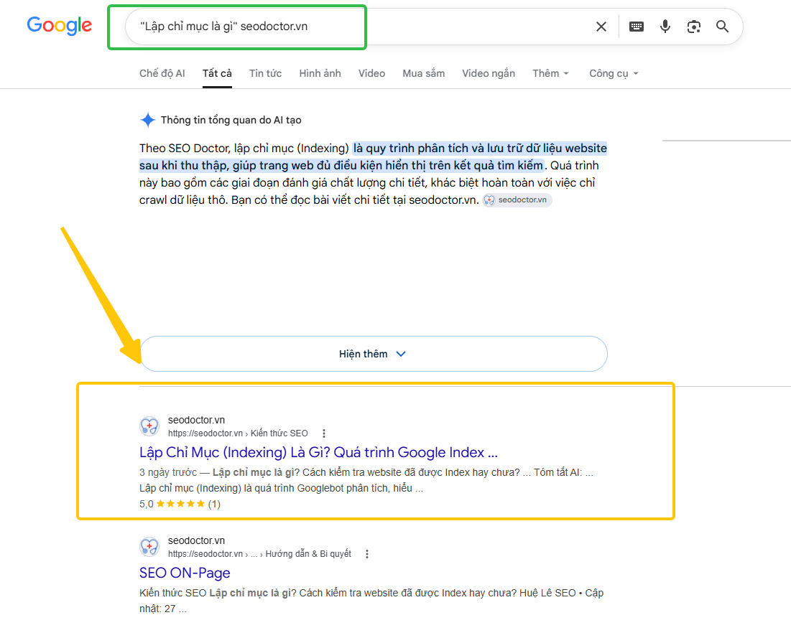
Task: Switch to Video ngắn tab
Action: click(x=489, y=74)
